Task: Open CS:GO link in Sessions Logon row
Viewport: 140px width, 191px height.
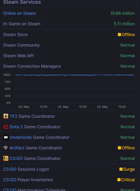Action: pos(10,169)
